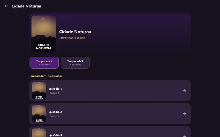Go back using the arrow icon
This screenshot has width=220, height=137.
click(6, 6)
